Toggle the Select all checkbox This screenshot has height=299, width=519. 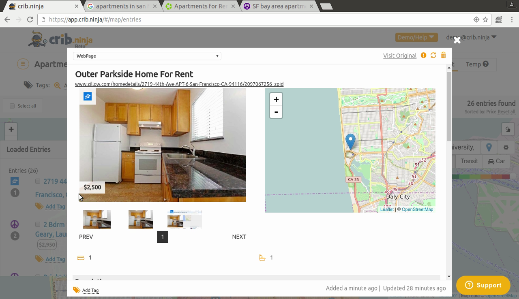pyautogui.click(x=12, y=106)
